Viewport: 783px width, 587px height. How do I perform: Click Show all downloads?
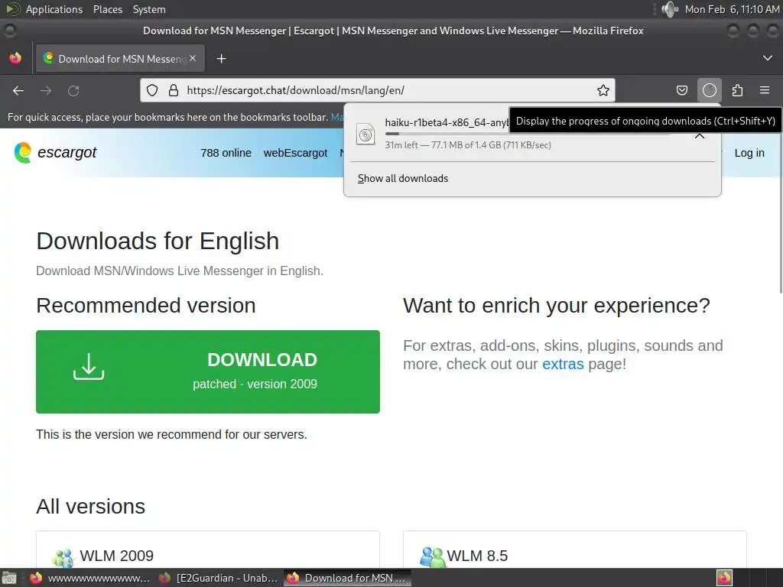pyautogui.click(x=402, y=178)
